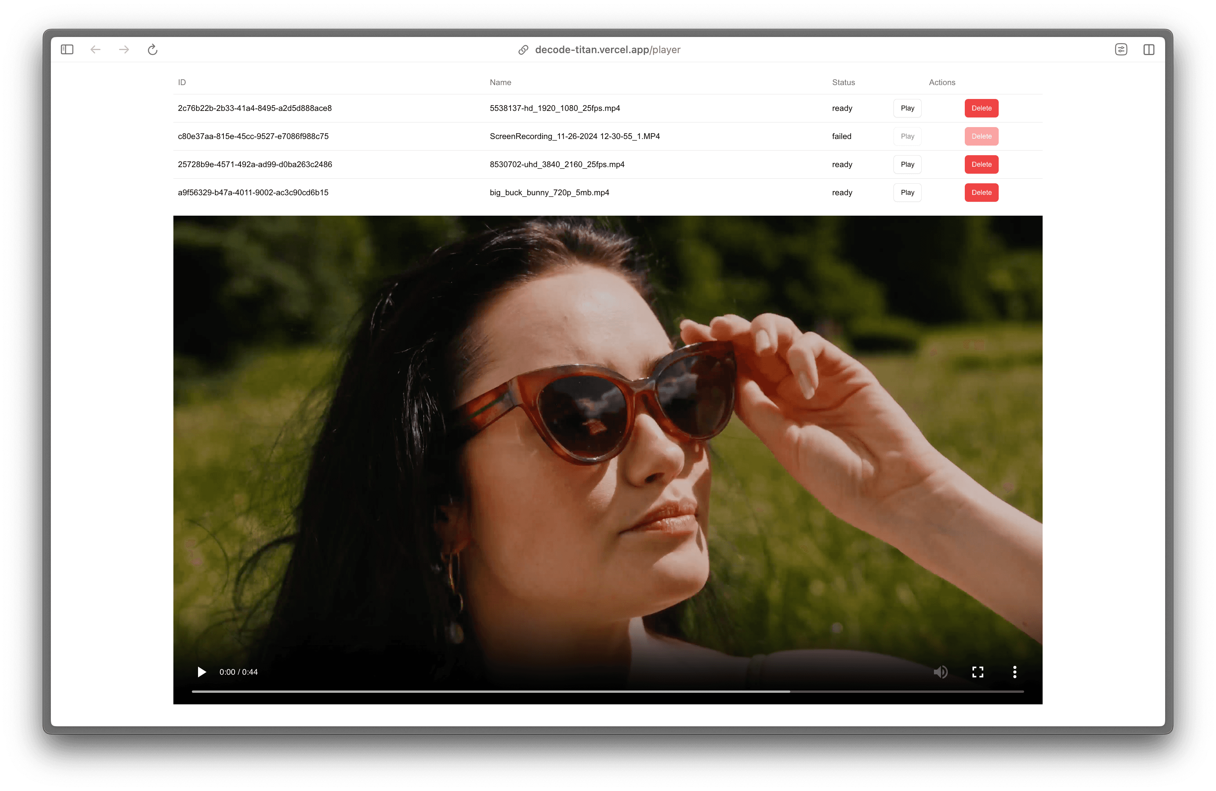
Task: Go forward with the right arrow
Action: (x=124, y=50)
